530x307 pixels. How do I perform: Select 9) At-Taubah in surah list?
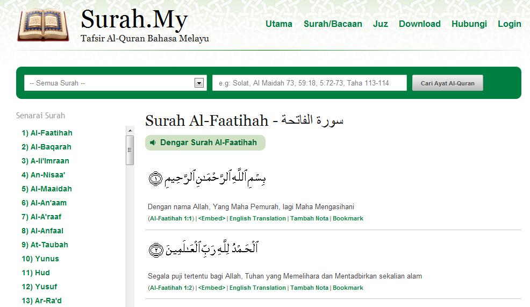[x=45, y=245]
